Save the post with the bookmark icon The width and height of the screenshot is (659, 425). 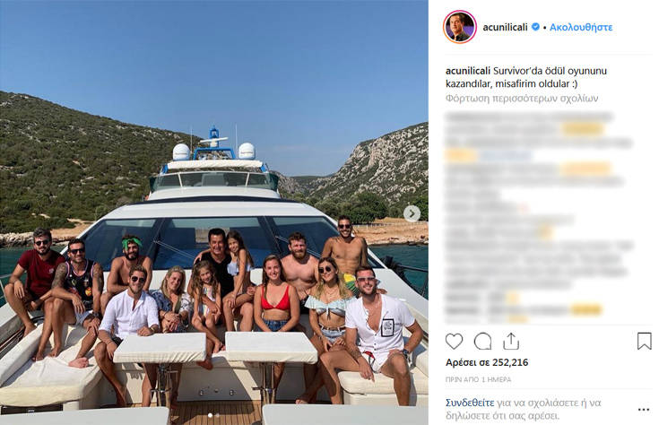(645, 342)
